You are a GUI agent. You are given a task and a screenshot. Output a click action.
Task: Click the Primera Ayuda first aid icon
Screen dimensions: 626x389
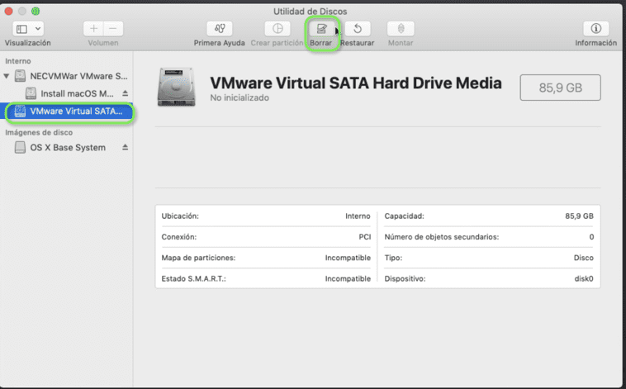(219, 29)
